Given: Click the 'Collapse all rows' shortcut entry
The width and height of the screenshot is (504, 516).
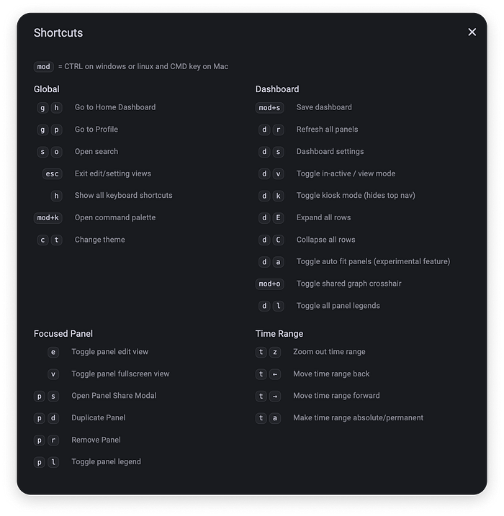Looking at the screenshot, I should 326,240.
